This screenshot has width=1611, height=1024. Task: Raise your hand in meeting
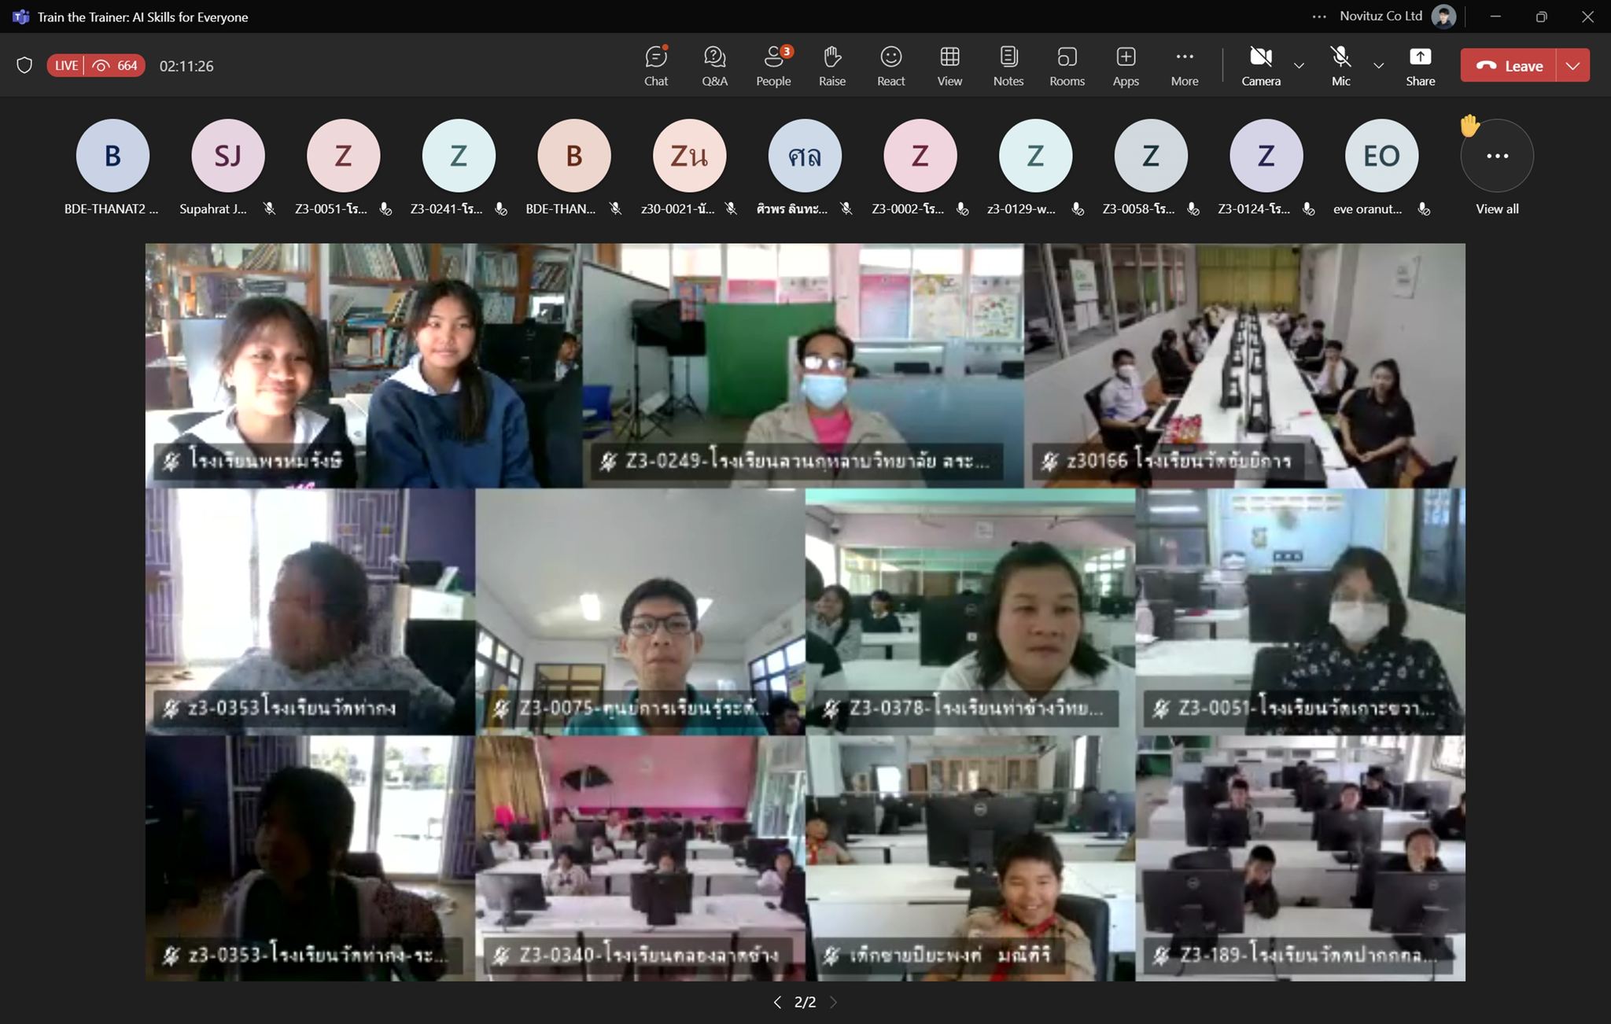coord(831,65)
